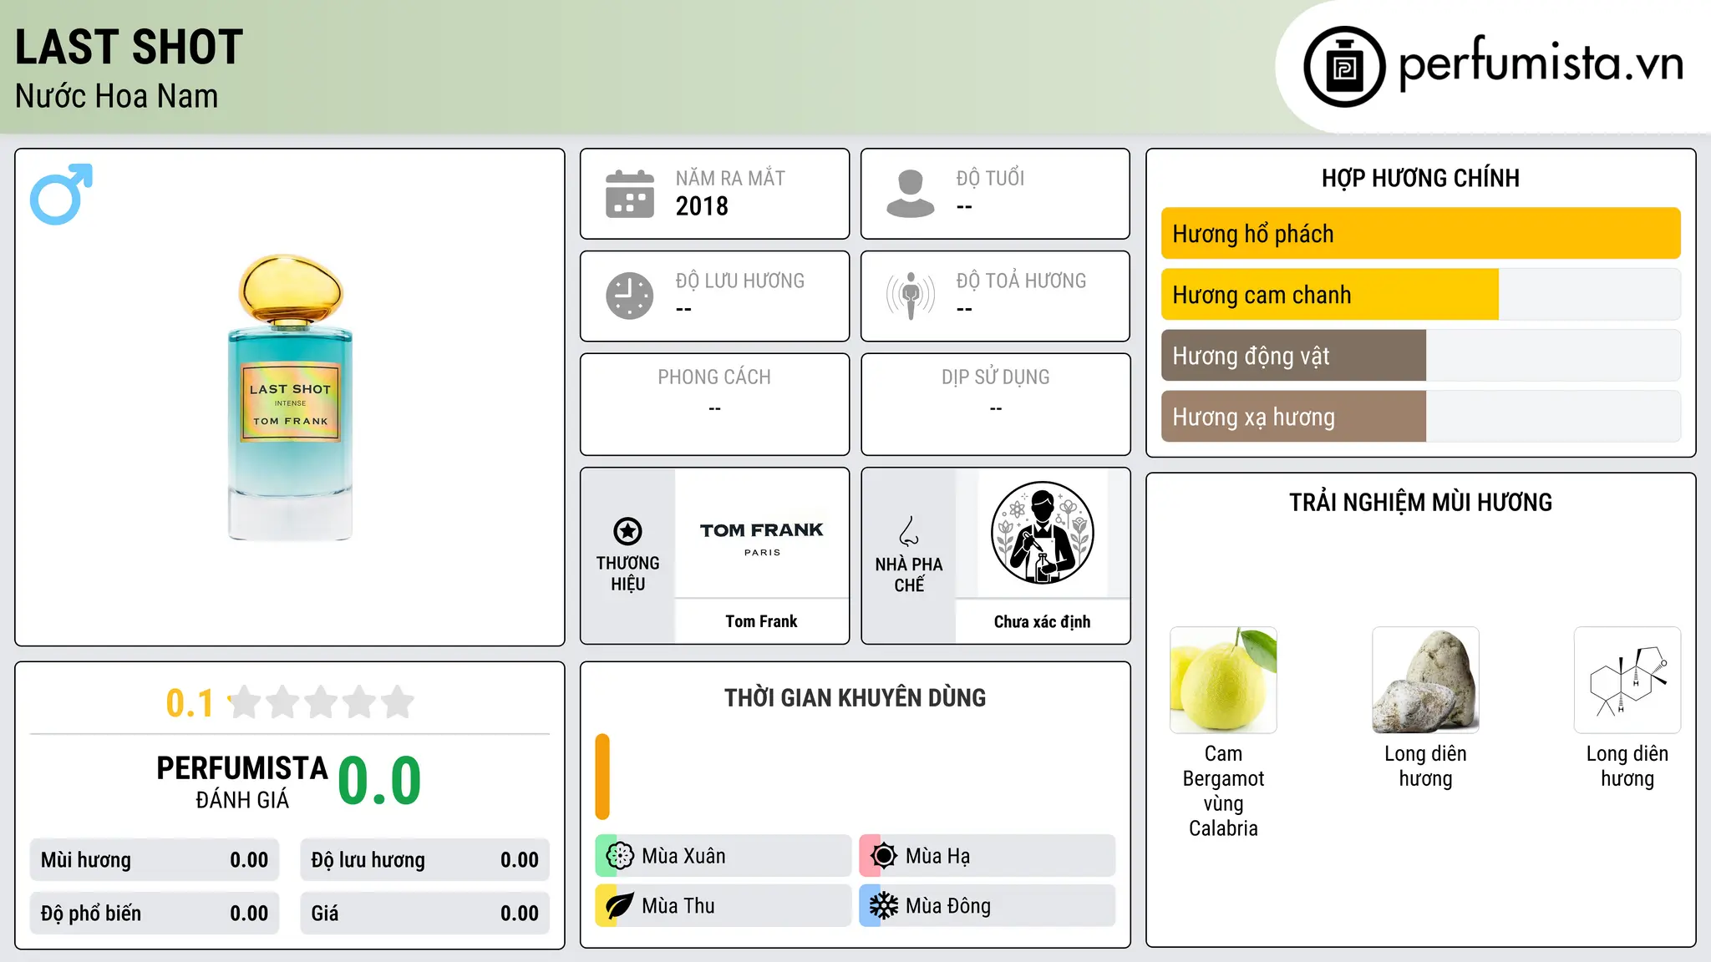The image size is (1711, 962).
Task: Click the sillage icon beside Độ Toả Hương
Action: tap(911, 296)
